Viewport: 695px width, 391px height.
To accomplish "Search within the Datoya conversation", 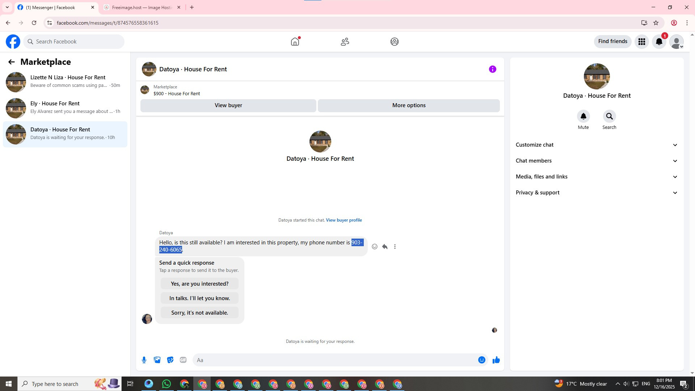I will coord(609,116).
